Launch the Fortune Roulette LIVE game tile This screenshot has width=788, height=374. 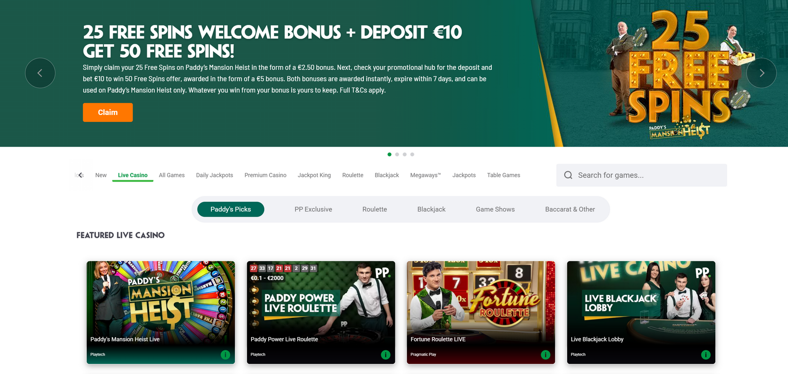click(481, 312)
